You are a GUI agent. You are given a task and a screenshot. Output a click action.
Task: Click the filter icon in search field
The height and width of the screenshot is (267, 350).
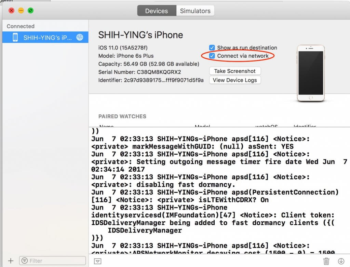click(x=25, y=261)
